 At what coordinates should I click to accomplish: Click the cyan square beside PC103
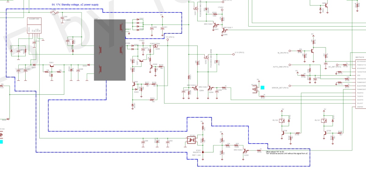click(x=263, y=87)
